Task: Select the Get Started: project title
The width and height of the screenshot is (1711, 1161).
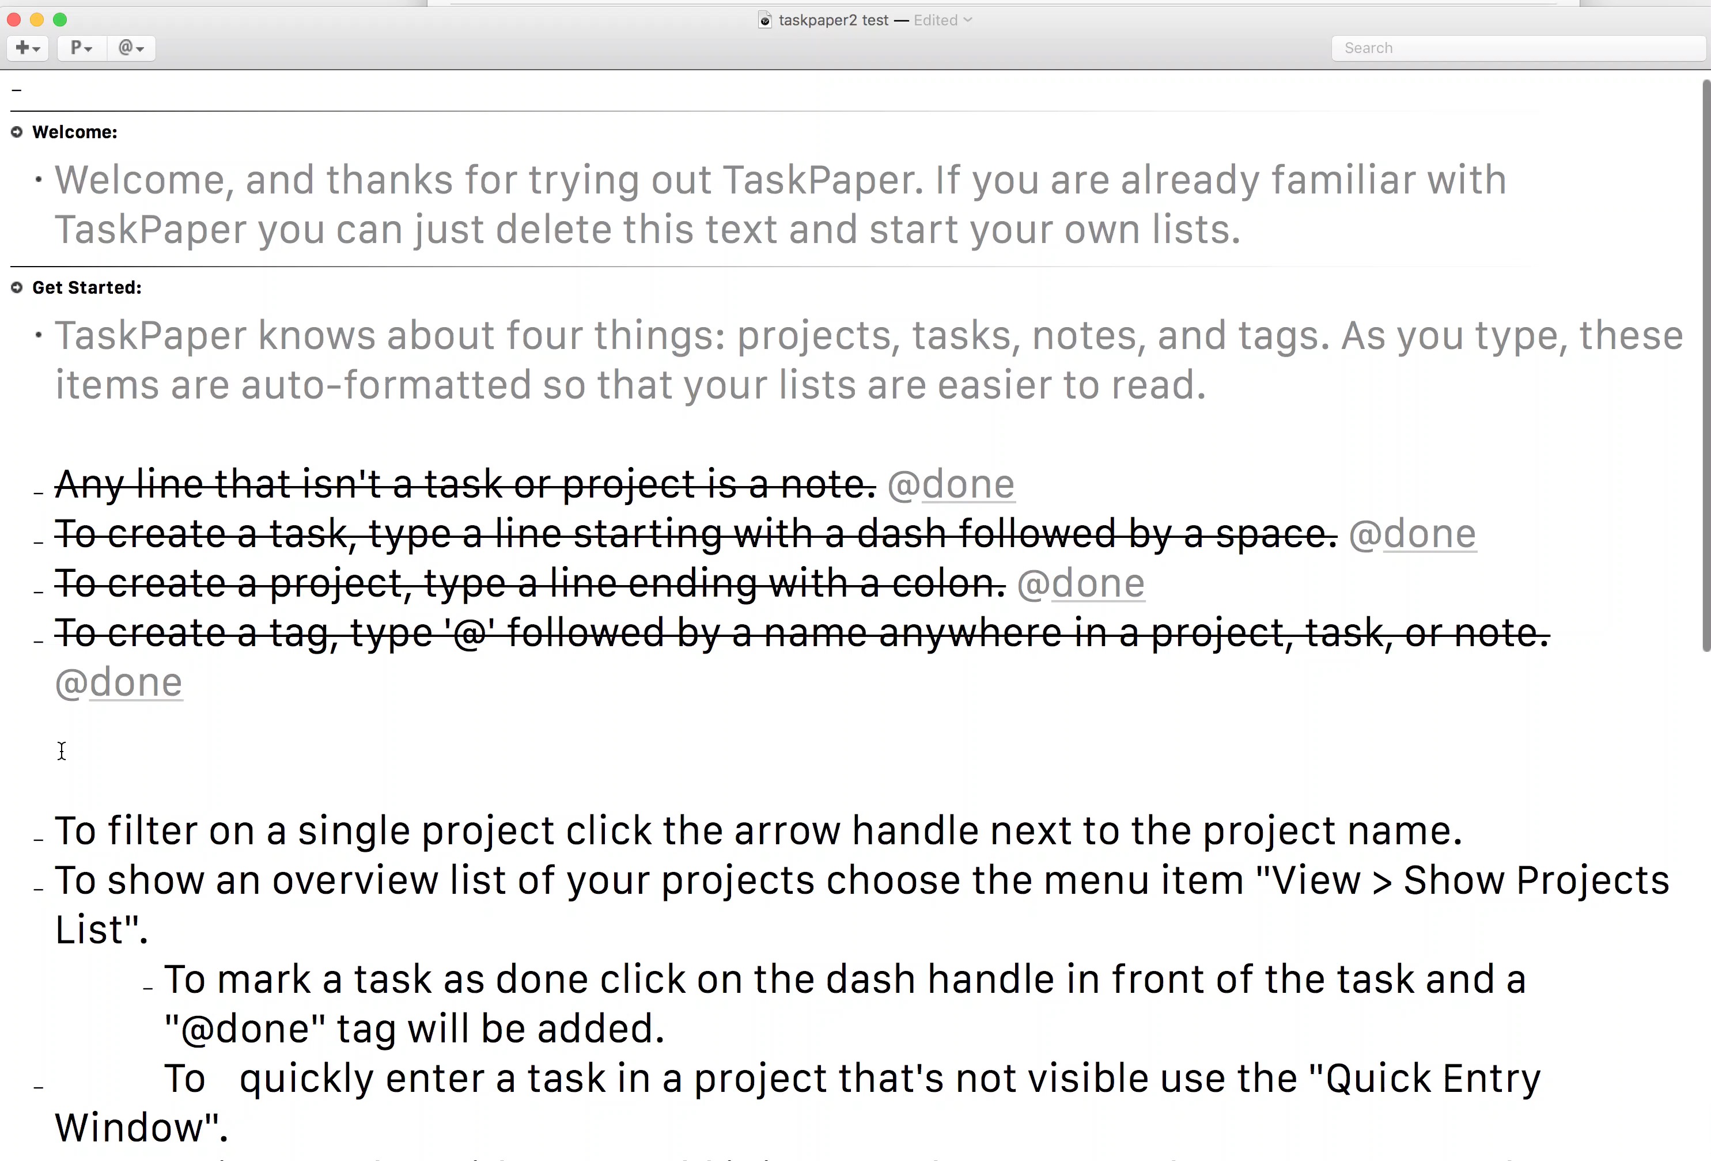Action: [x=87, y=288]
